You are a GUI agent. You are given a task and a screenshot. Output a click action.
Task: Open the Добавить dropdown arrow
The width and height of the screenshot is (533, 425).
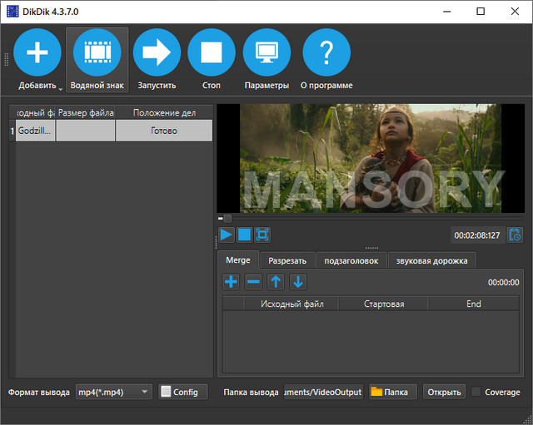[x=61, y=87]
